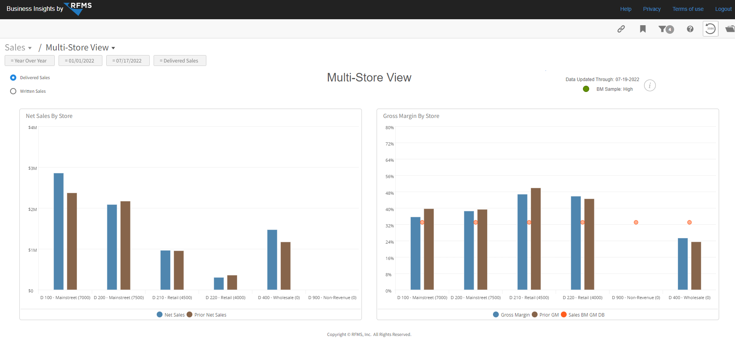Expand the Sales dropdown
Screen dimensions: 735x348
point(18,48)
